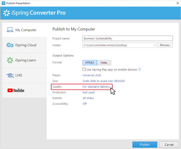Image resolution: width=181 pixels, height=149 pixels.
Task: Click the LMS graduation cap icon
Action: (x=10, y=76)
